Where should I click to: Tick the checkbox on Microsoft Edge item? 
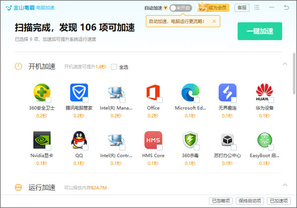coord(197,100)
